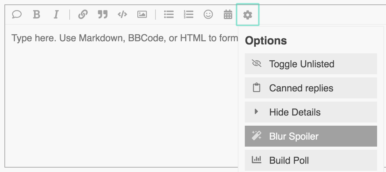The width and height of the screenshot is (386, 172).
Task: Start a numbered list
Action: (x=189, y=14)
